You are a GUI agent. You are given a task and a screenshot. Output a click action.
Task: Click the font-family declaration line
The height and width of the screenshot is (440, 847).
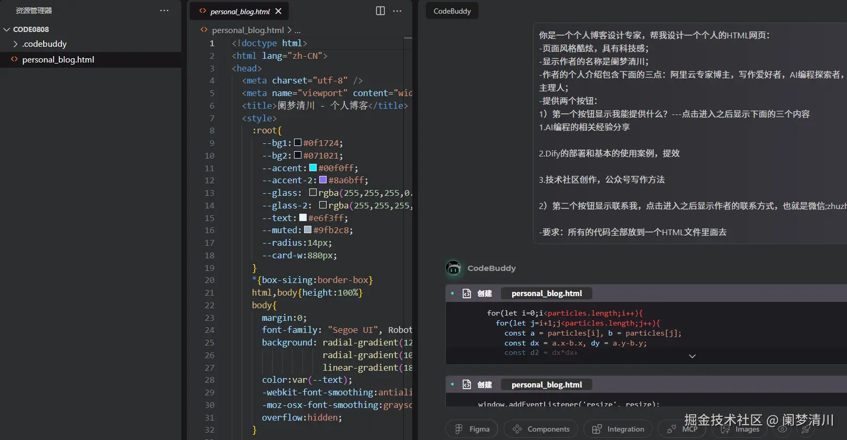337,330
